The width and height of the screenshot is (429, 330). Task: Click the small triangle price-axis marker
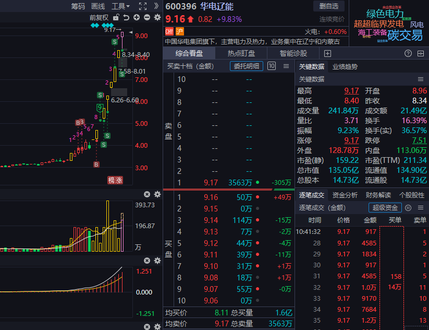pos(131,32)
